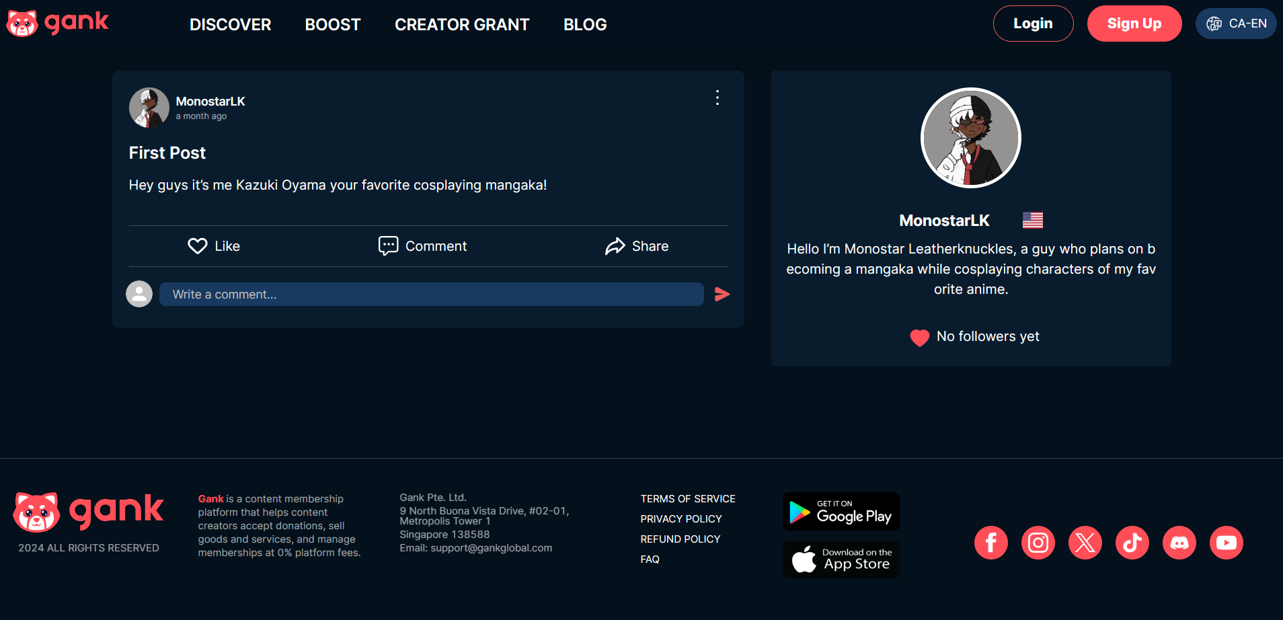Screen dimensions: 1283x620
Task: Click the Sign Up button
Action: (1134, 24)
